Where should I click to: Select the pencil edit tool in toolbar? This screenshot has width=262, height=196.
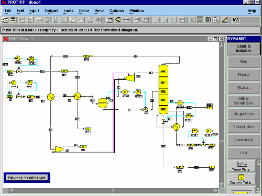click(225, 20)
